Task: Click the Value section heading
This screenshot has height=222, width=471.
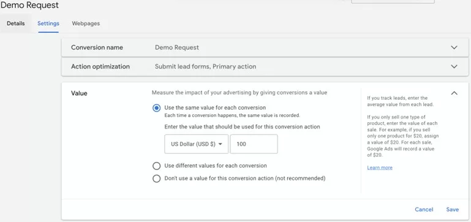Action: pyautogui.click(x=79, y=94)
